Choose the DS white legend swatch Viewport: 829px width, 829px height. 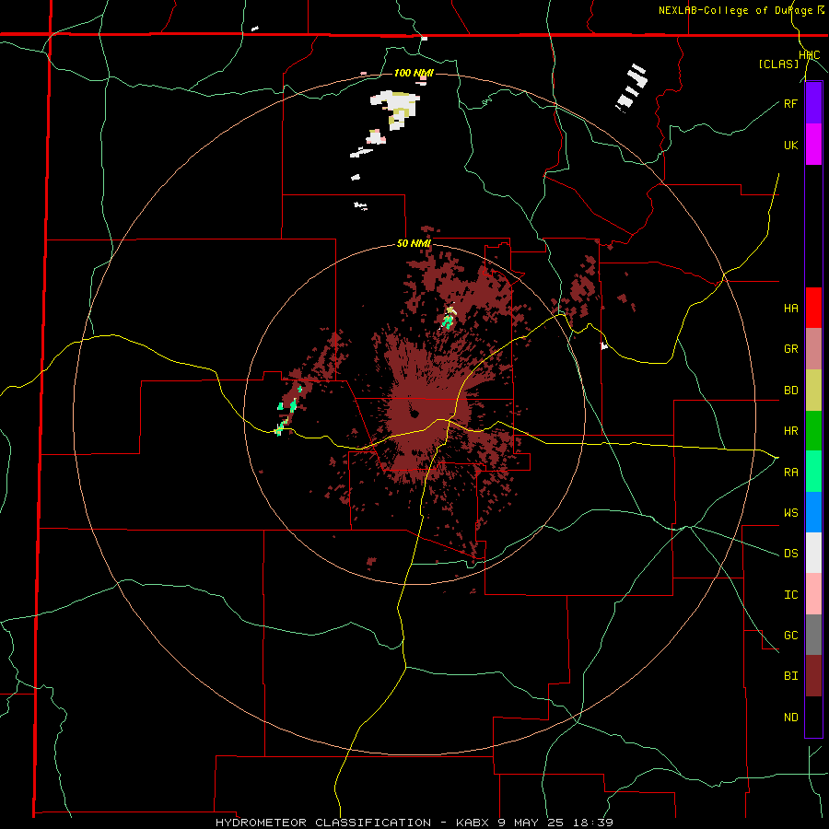813,553
